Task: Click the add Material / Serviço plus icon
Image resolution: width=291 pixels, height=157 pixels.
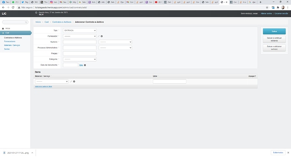Action: click(74, 82)
